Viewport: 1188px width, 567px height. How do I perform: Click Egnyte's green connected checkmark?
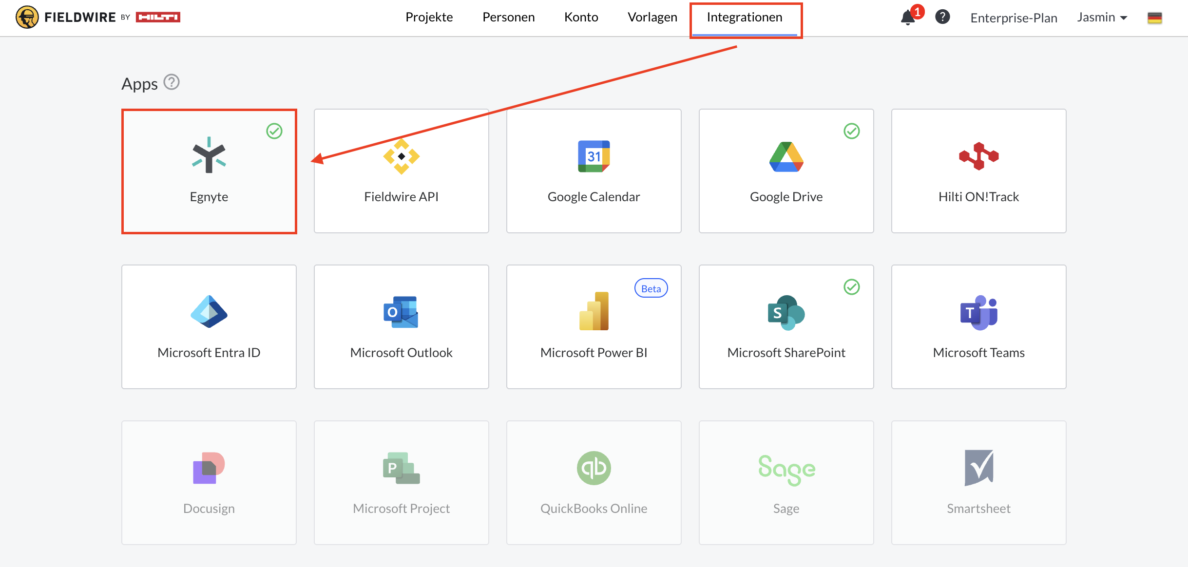pyautogui.click(x=274, y=131)
